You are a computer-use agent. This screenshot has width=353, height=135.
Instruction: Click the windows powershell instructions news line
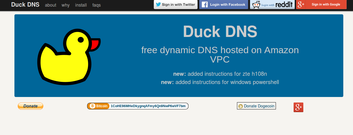click(x=220, y=82)
